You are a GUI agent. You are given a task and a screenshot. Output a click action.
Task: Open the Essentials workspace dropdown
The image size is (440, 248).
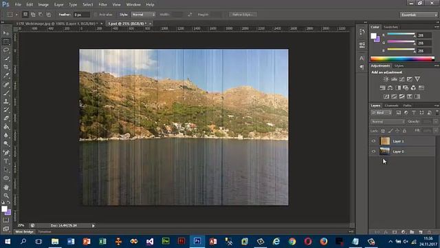pos(419,14)
